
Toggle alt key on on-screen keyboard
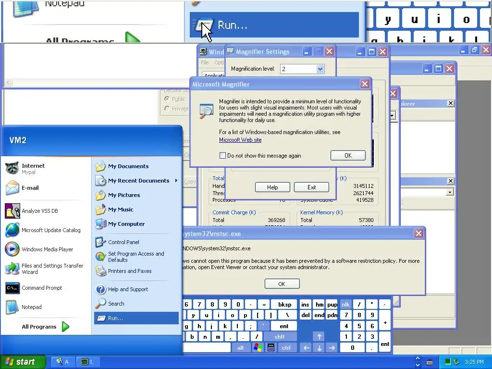point(240,348)
